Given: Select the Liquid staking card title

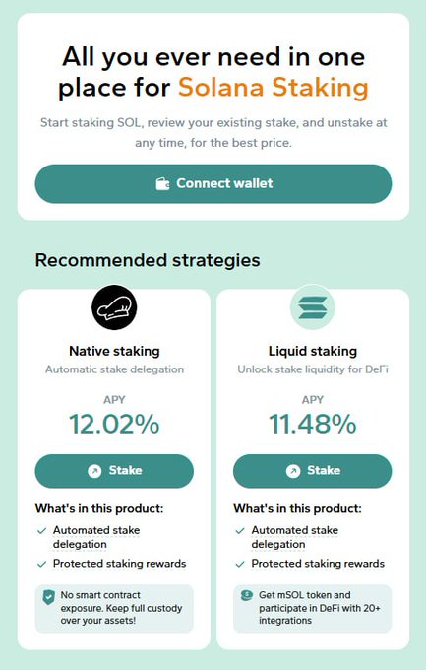Looking at the screenshot, I should pyautogui.click(x=313, y=351).
